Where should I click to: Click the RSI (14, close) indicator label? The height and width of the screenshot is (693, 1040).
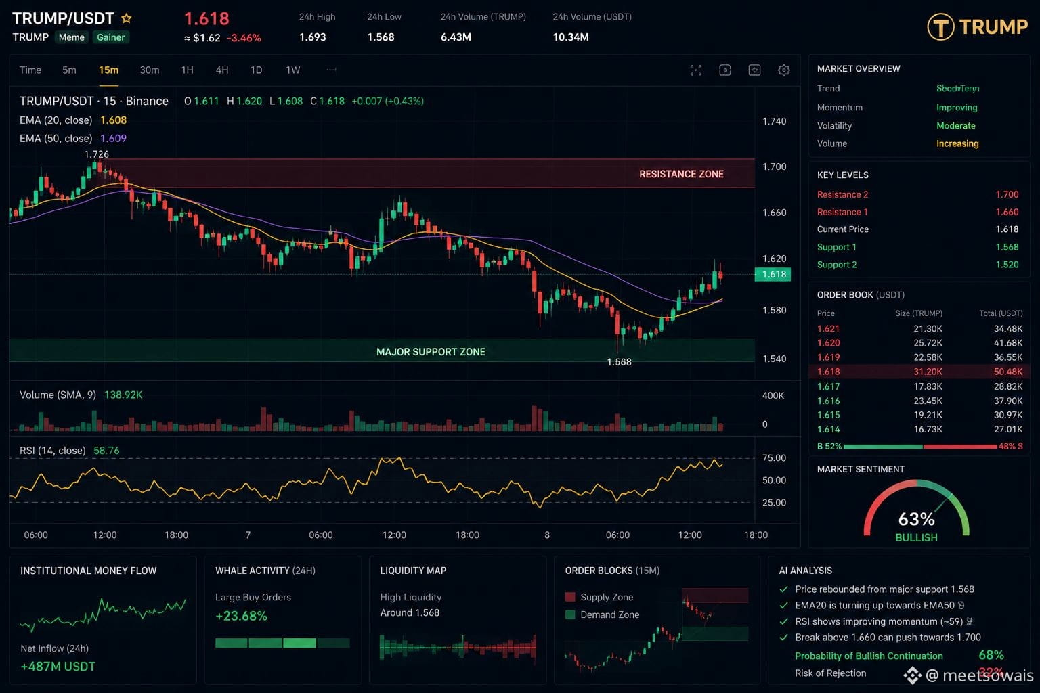[x=53, y=450]
